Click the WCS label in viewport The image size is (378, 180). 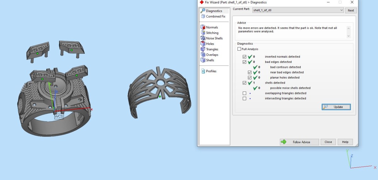(x=59, y=116)
